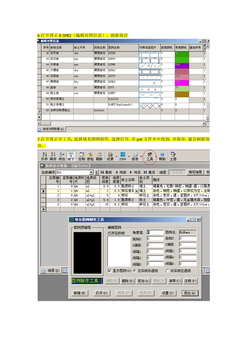Switch to the 地层 tab

(51, 271)
